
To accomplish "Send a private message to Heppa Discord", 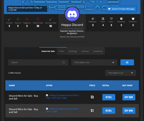I will 121,9.
